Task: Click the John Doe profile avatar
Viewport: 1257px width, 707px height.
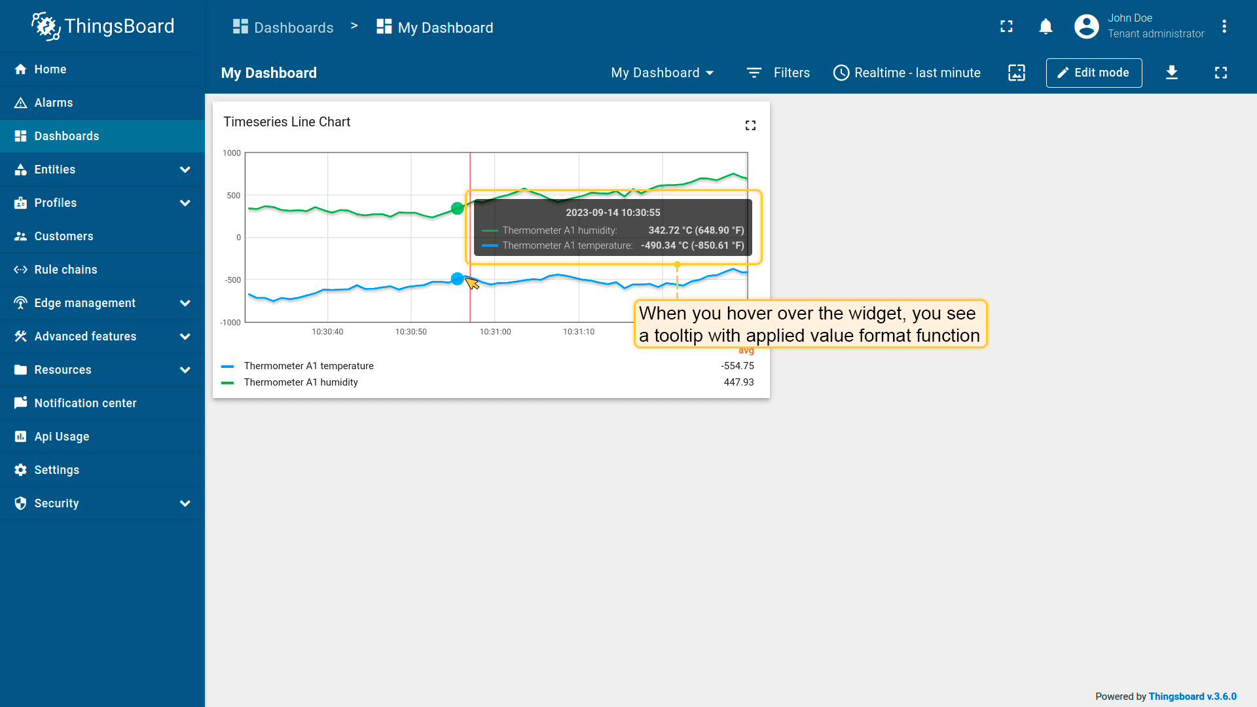Action: point(1086,26)
